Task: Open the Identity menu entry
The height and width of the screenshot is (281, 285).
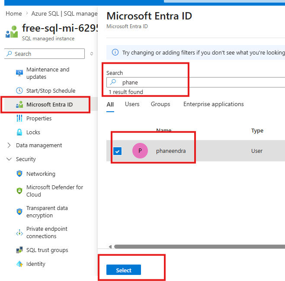Action: point(35,264)
